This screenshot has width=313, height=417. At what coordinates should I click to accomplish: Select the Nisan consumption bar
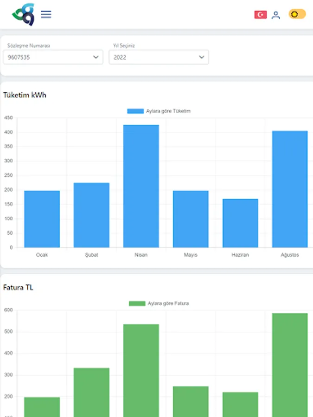[141, 186]
